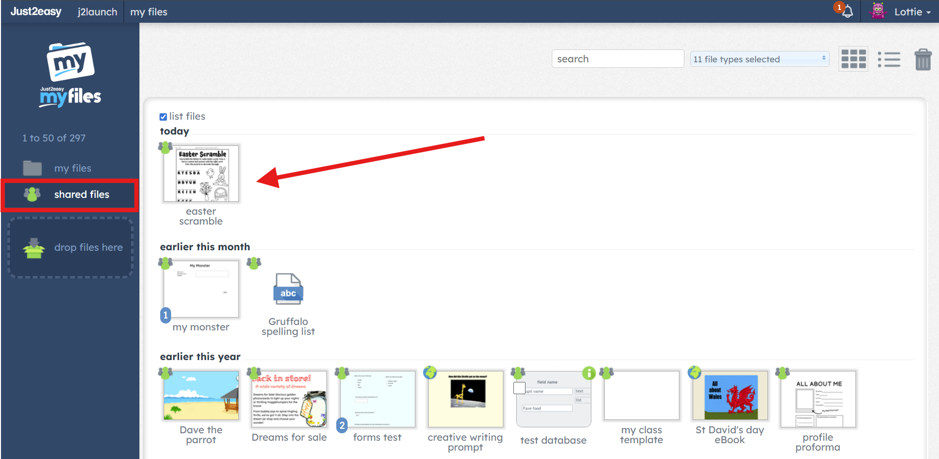
Task: Click the '1 to 50 of 297' count
Action: [54, 138]
